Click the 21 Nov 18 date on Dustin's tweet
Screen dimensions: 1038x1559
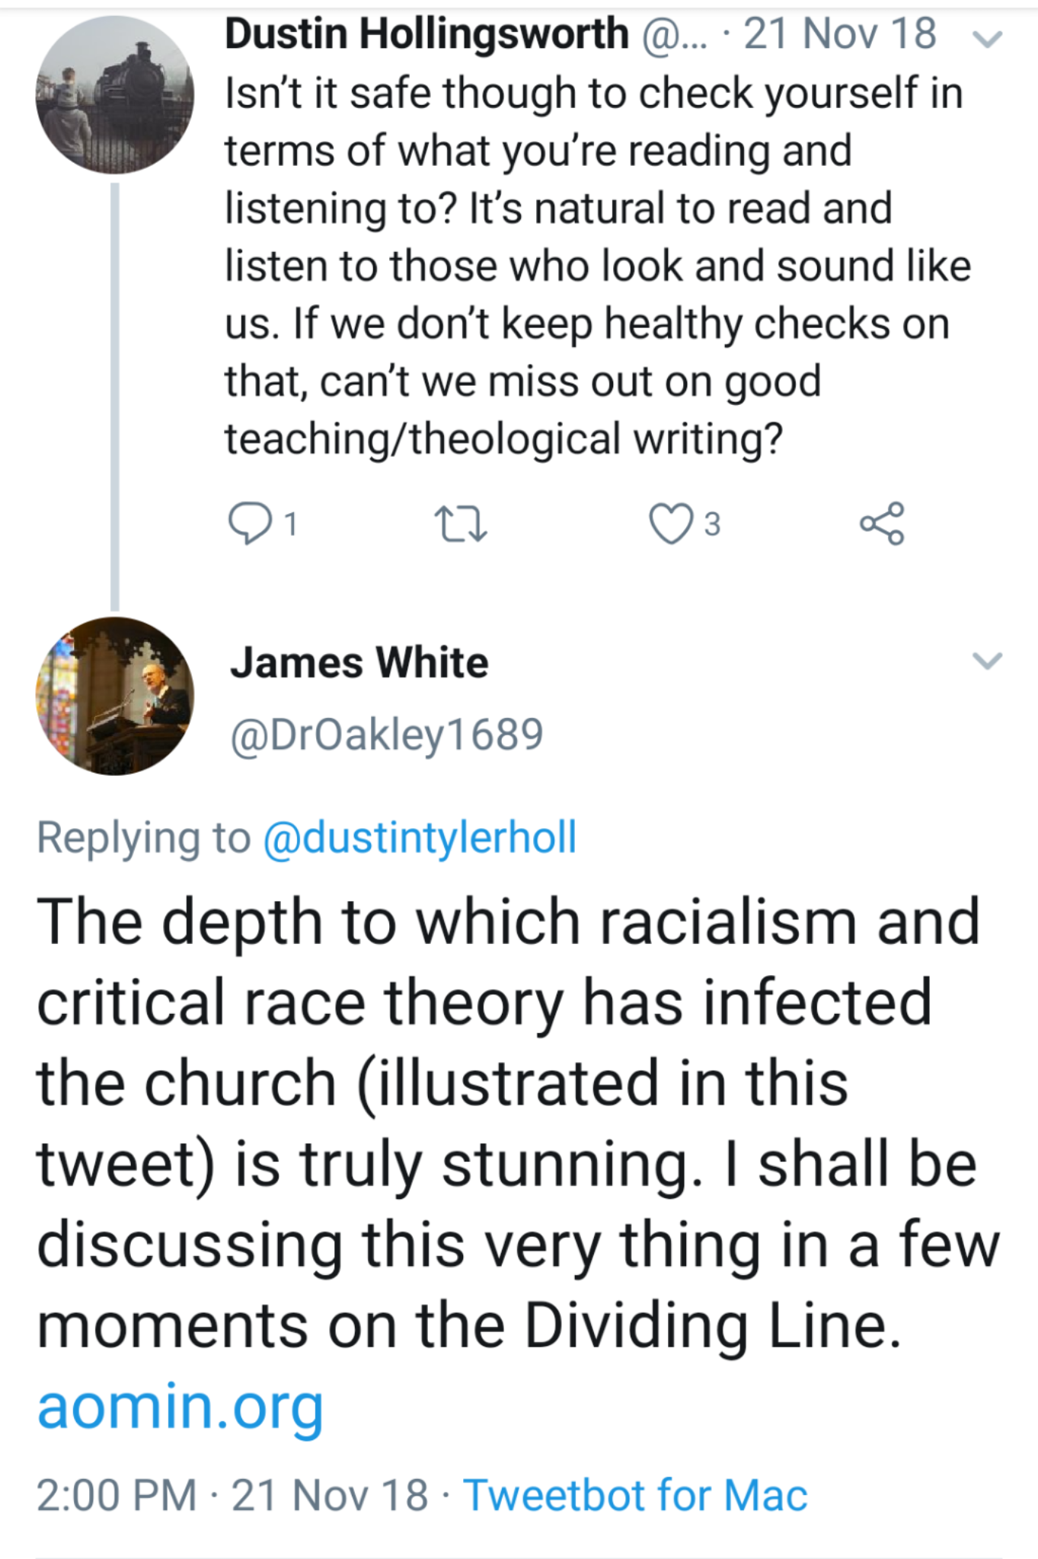coord(840,34)
